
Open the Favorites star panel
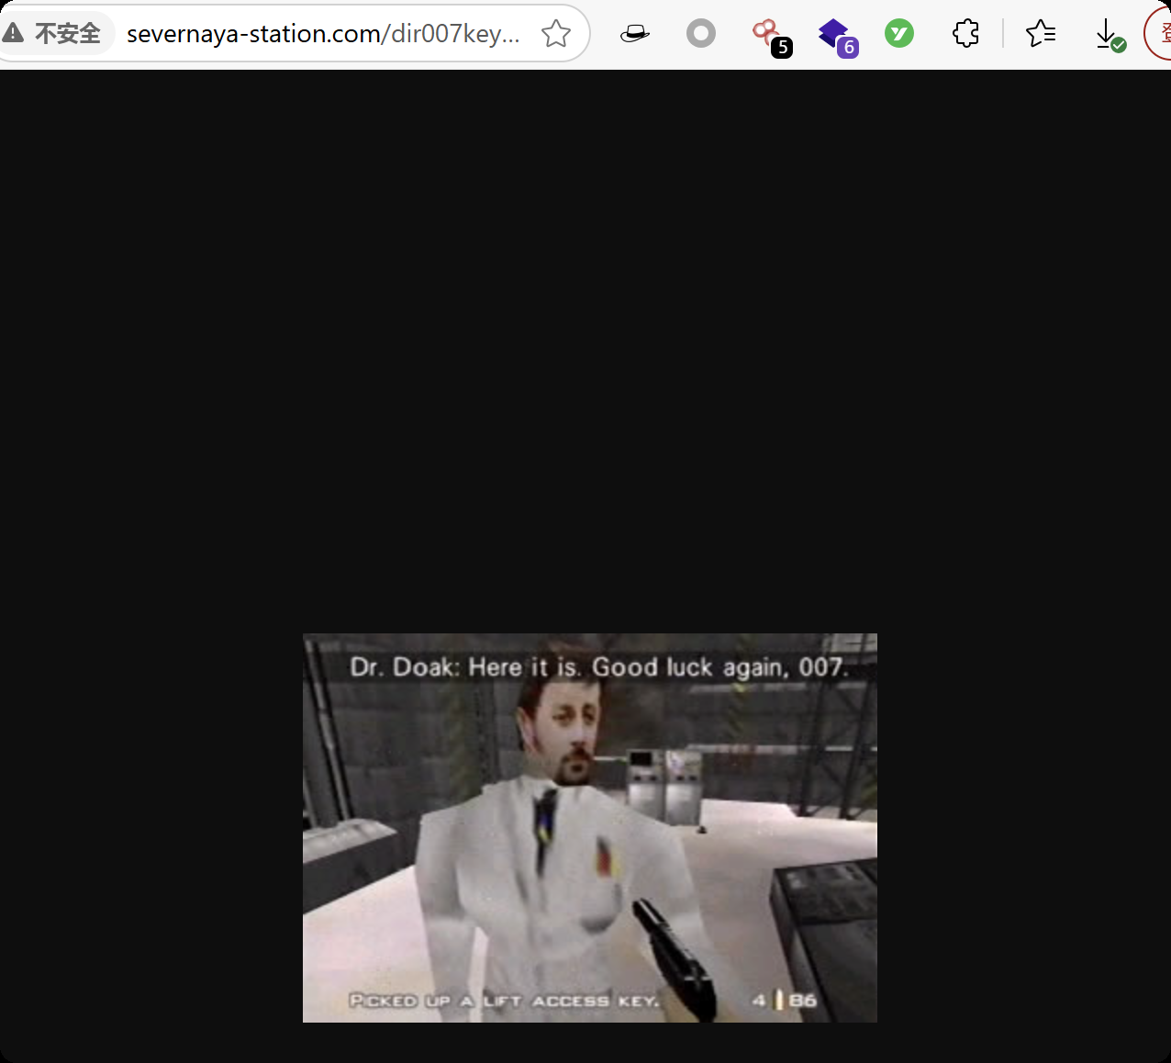pyautogui.click(x=1040, y=33)
